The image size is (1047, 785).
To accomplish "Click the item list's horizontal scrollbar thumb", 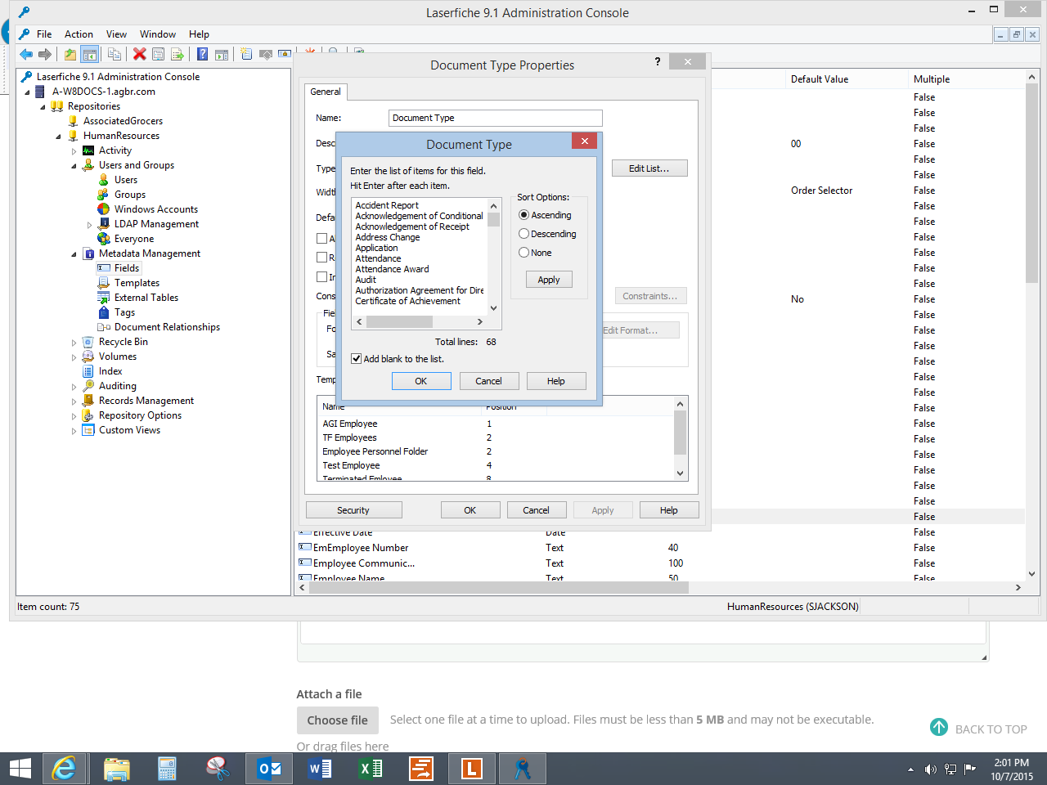I will click(398, 321).
